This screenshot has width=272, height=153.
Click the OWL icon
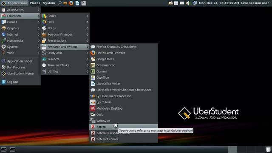93,114
